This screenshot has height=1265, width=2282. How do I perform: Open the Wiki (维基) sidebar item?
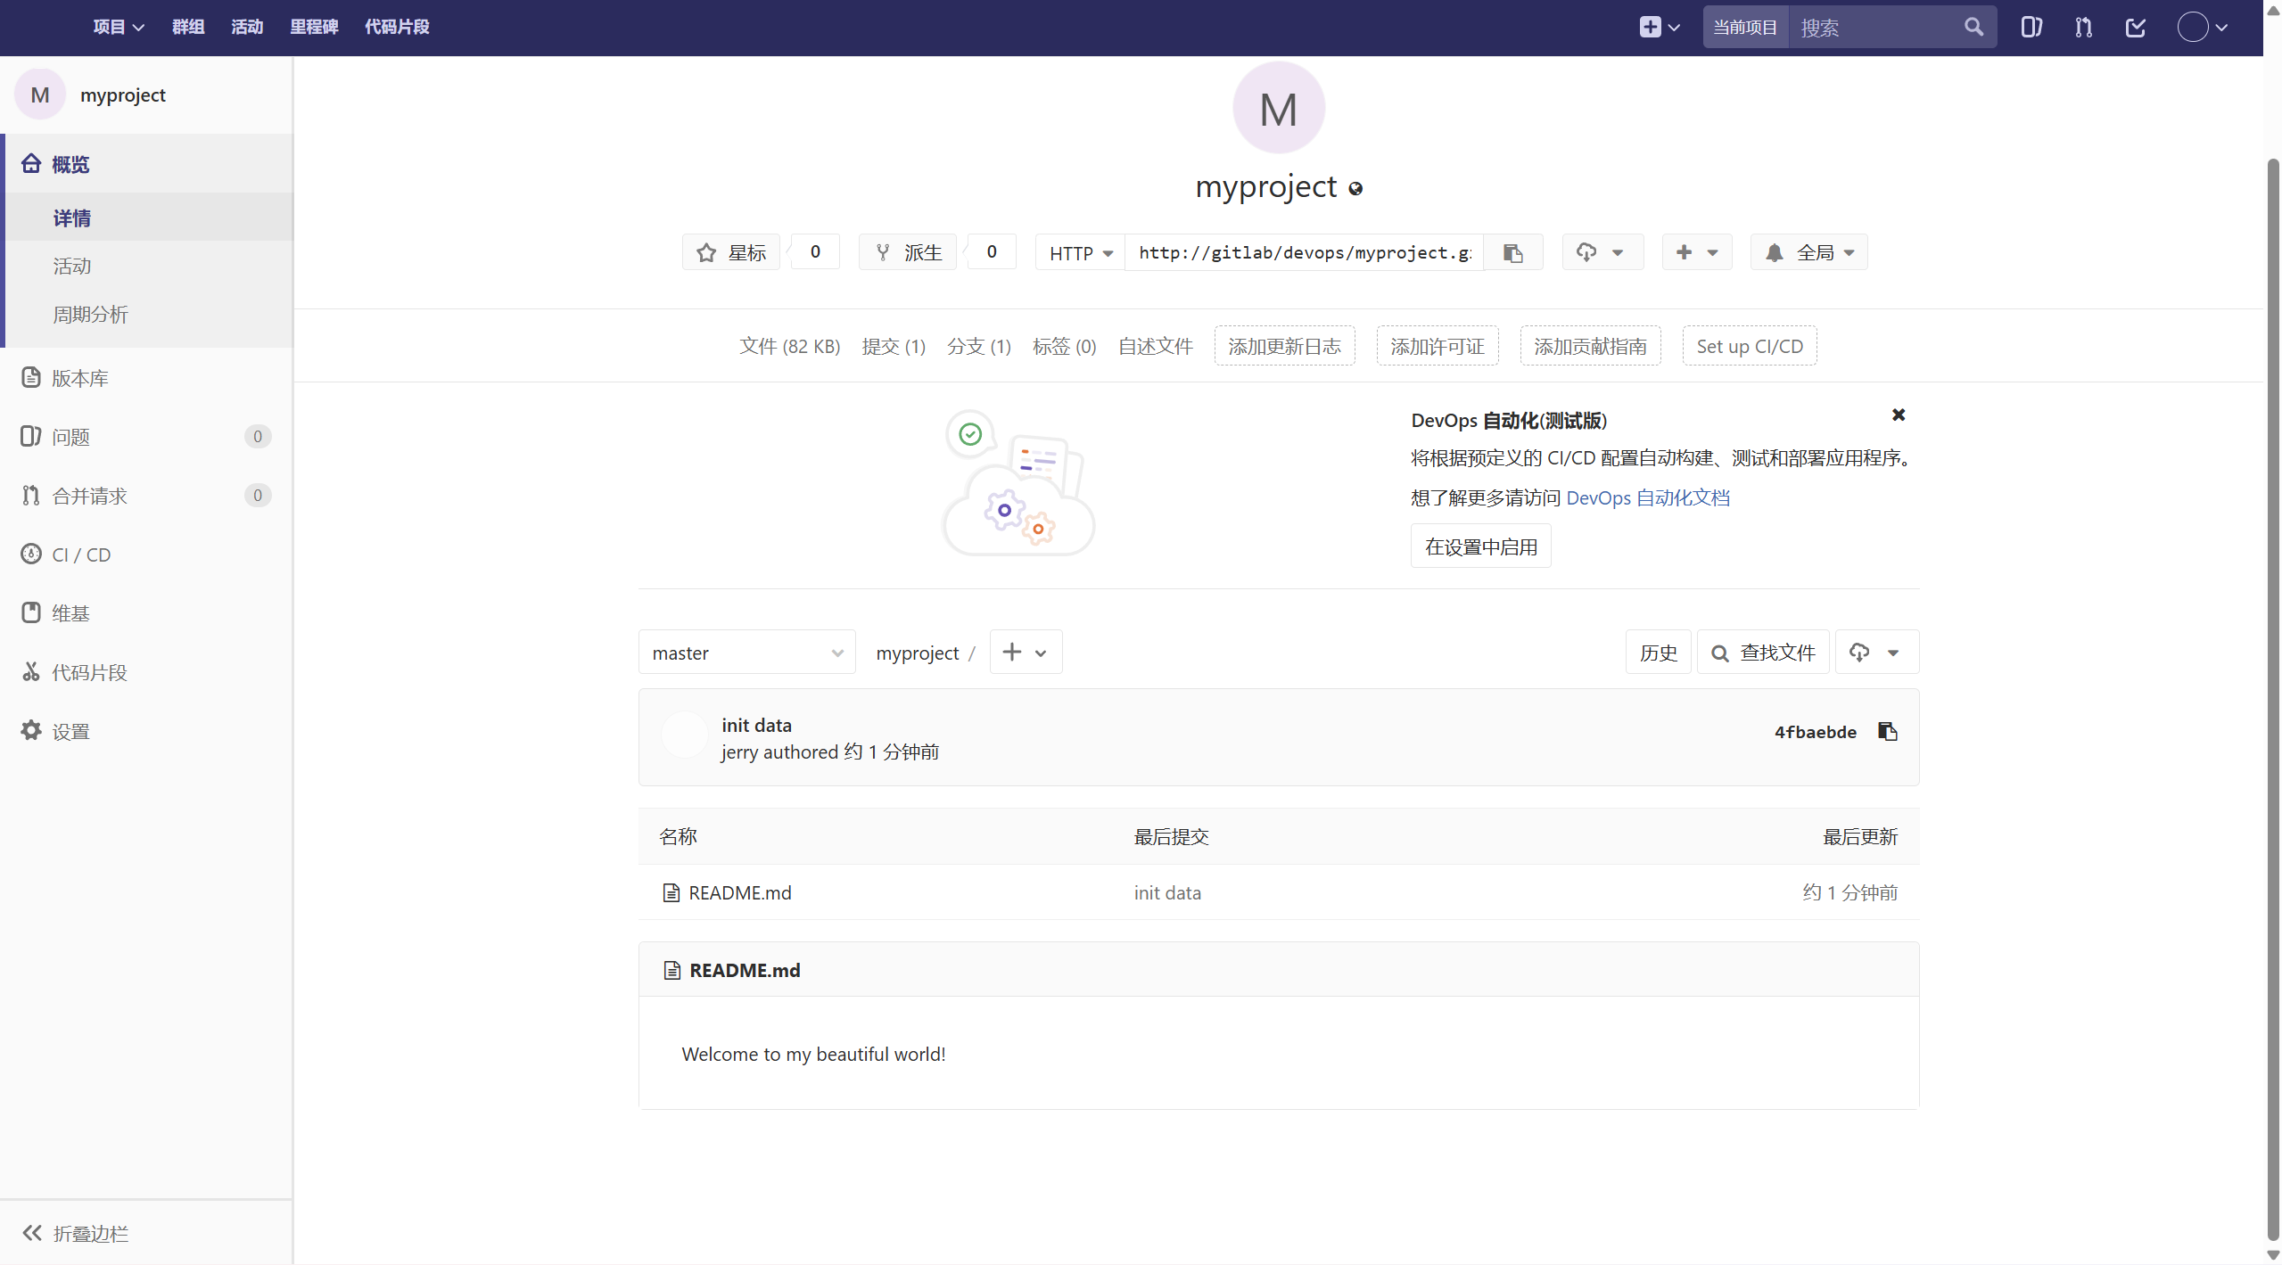coord(146,613)
